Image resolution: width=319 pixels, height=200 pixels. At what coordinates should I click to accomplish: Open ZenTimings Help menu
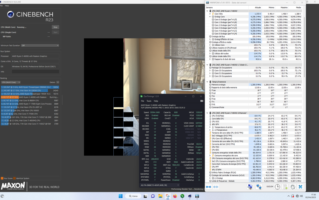tap(156, 101)
